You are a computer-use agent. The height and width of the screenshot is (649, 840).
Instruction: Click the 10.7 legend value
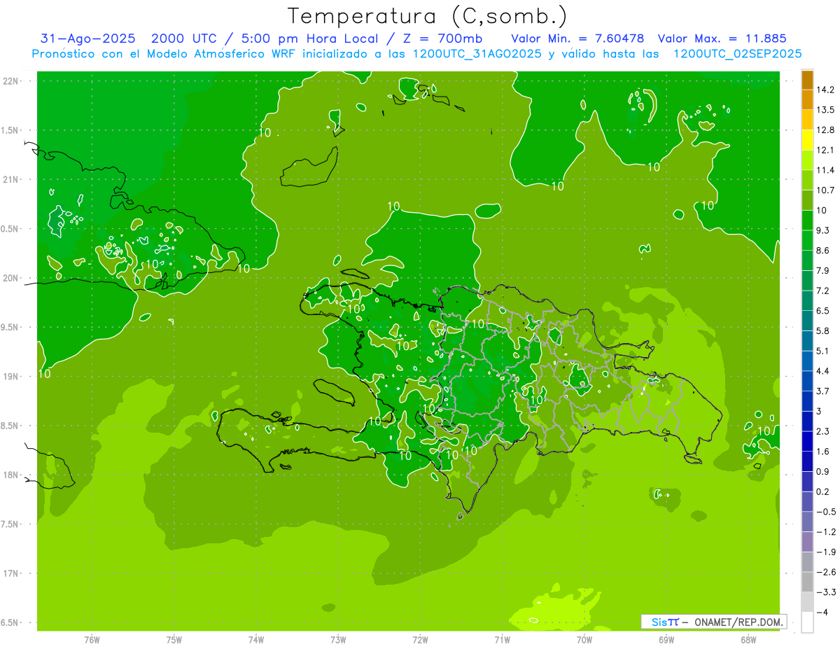825,190
